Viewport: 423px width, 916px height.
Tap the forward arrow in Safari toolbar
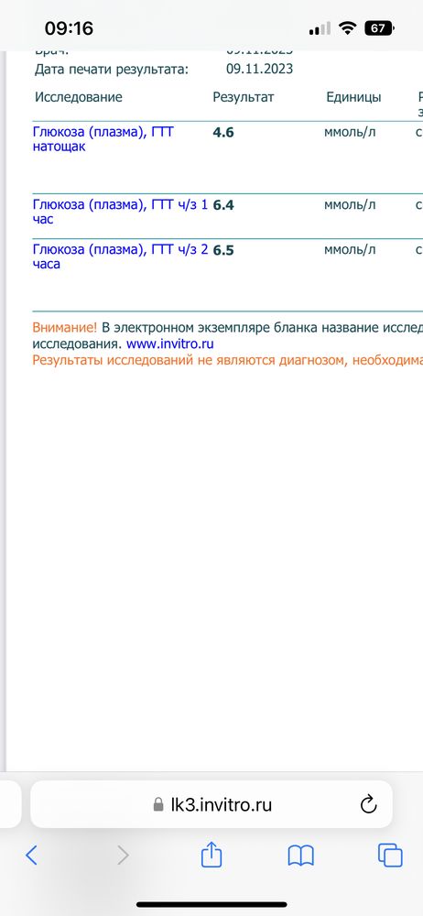[x=123, y=856]
